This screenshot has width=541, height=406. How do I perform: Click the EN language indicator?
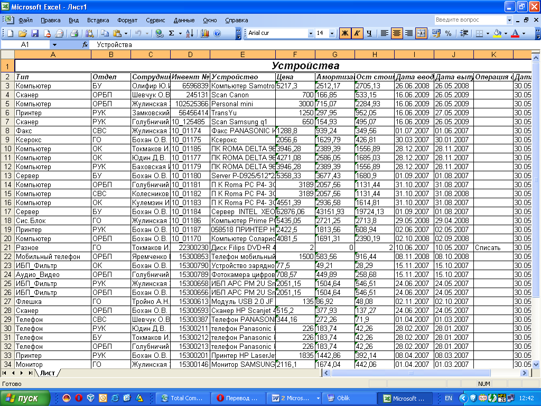click(x=449, y=398)
